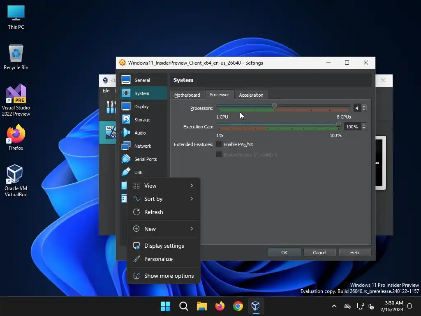Open taskbar Search
Viewport: 421px width, 316px height.
[x=184, y=306]
